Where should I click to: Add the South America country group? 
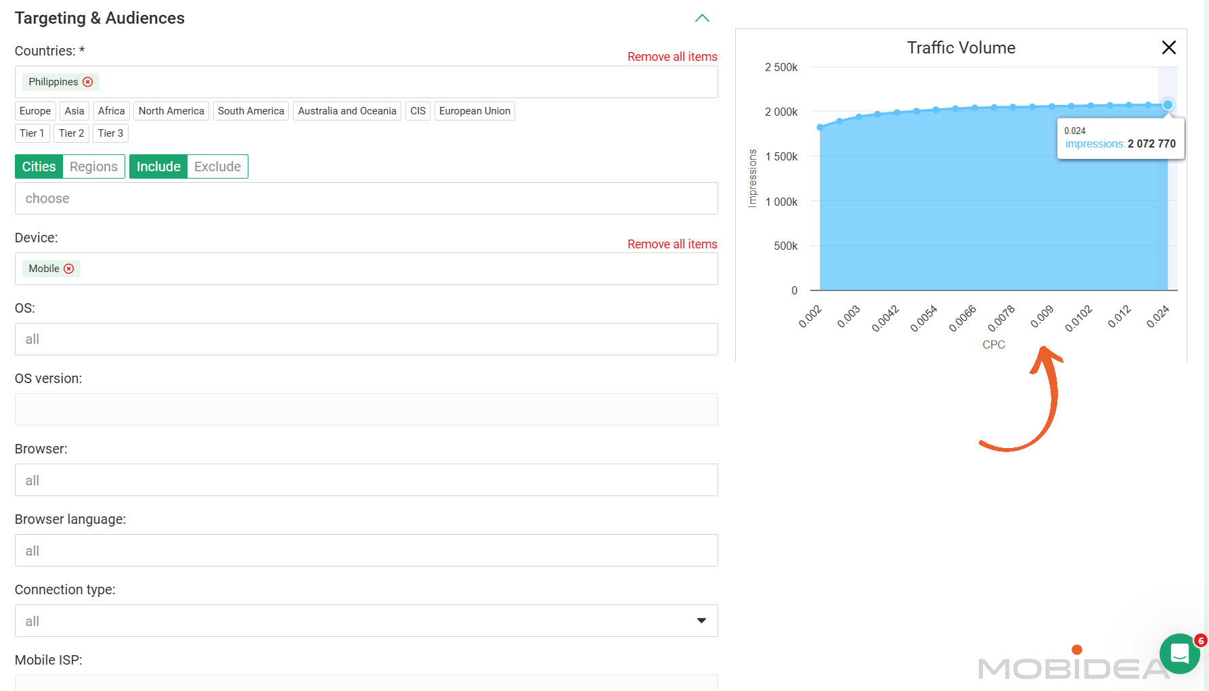point(251,111)
